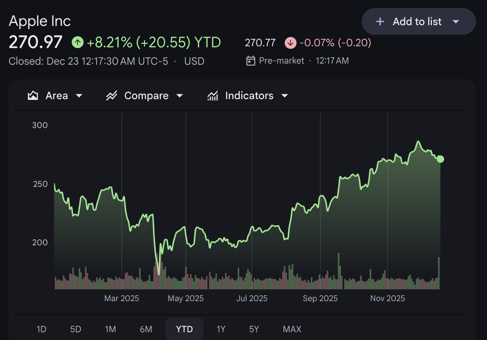
Task: Show the 1M chart range
Action: [x=110, y=329]
